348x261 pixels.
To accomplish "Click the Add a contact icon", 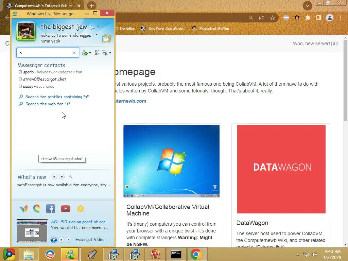I will pyautogui.click(x=85, y=53).
